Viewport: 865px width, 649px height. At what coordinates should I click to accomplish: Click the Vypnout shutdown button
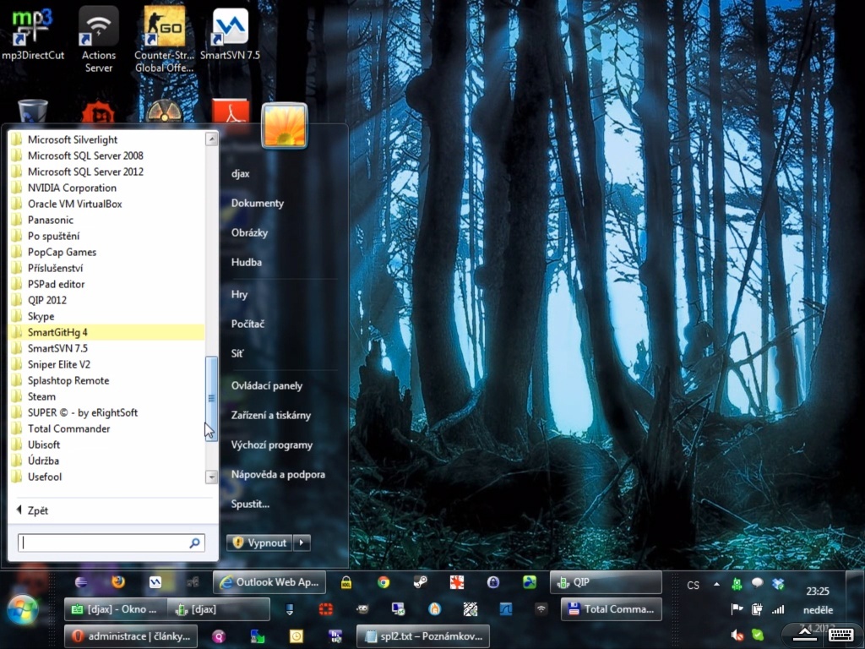pos(260,543)
